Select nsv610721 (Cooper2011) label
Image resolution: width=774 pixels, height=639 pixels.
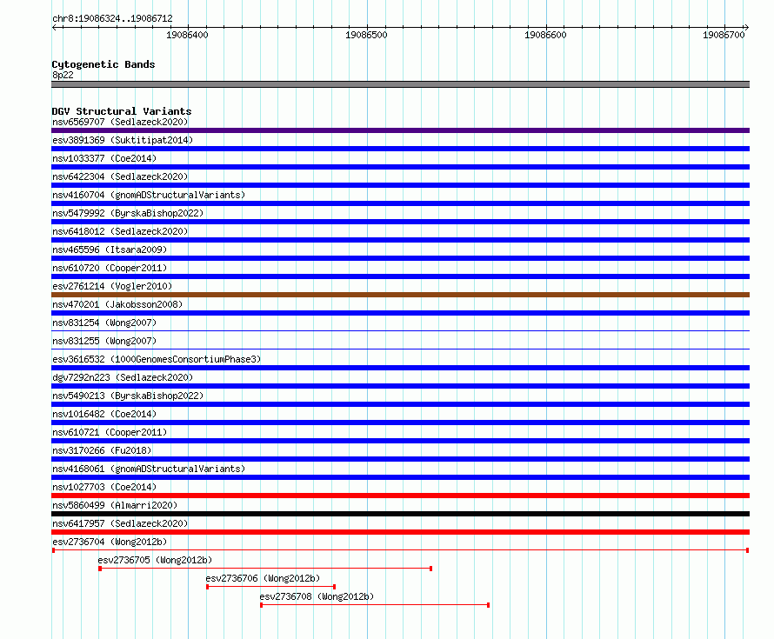click(x=110, y=432)
